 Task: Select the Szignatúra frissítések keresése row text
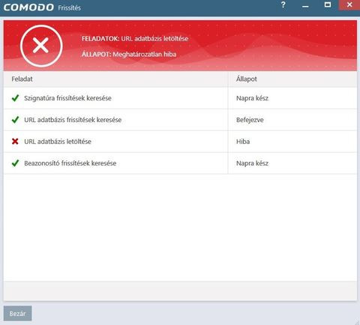coord(67,98)
